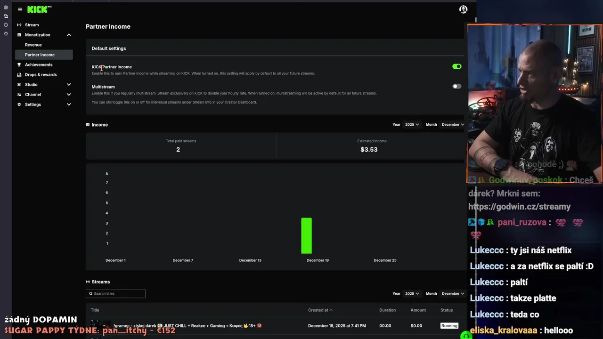Click the 'December 7' chart axis label
This screenshot has height=339, width=603.
(183, 260)
